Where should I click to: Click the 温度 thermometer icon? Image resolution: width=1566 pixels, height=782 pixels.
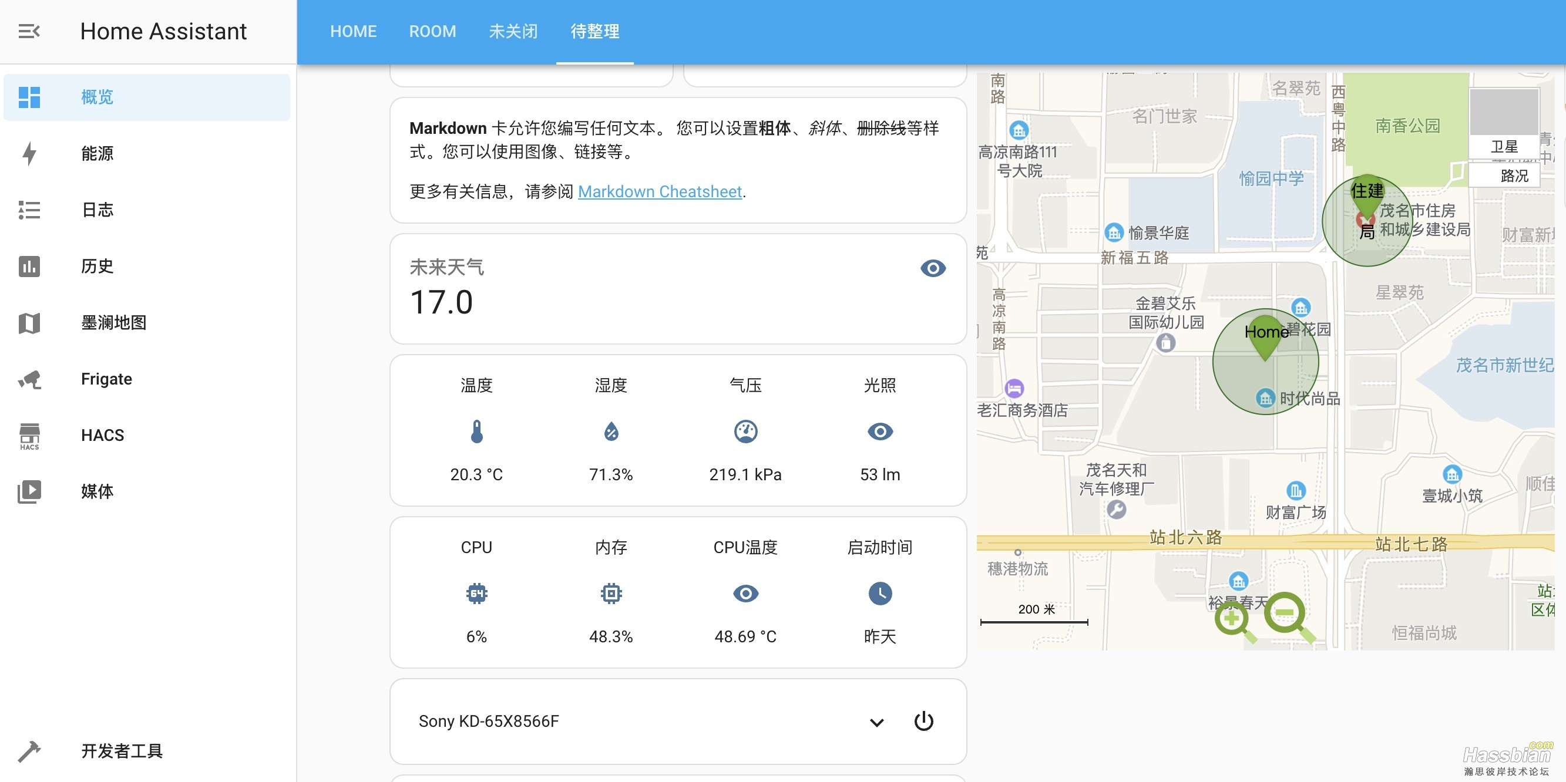click(476, 432)
